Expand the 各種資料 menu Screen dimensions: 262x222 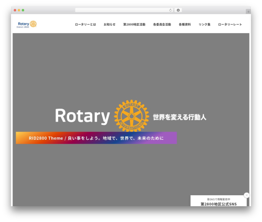[185, 25]
